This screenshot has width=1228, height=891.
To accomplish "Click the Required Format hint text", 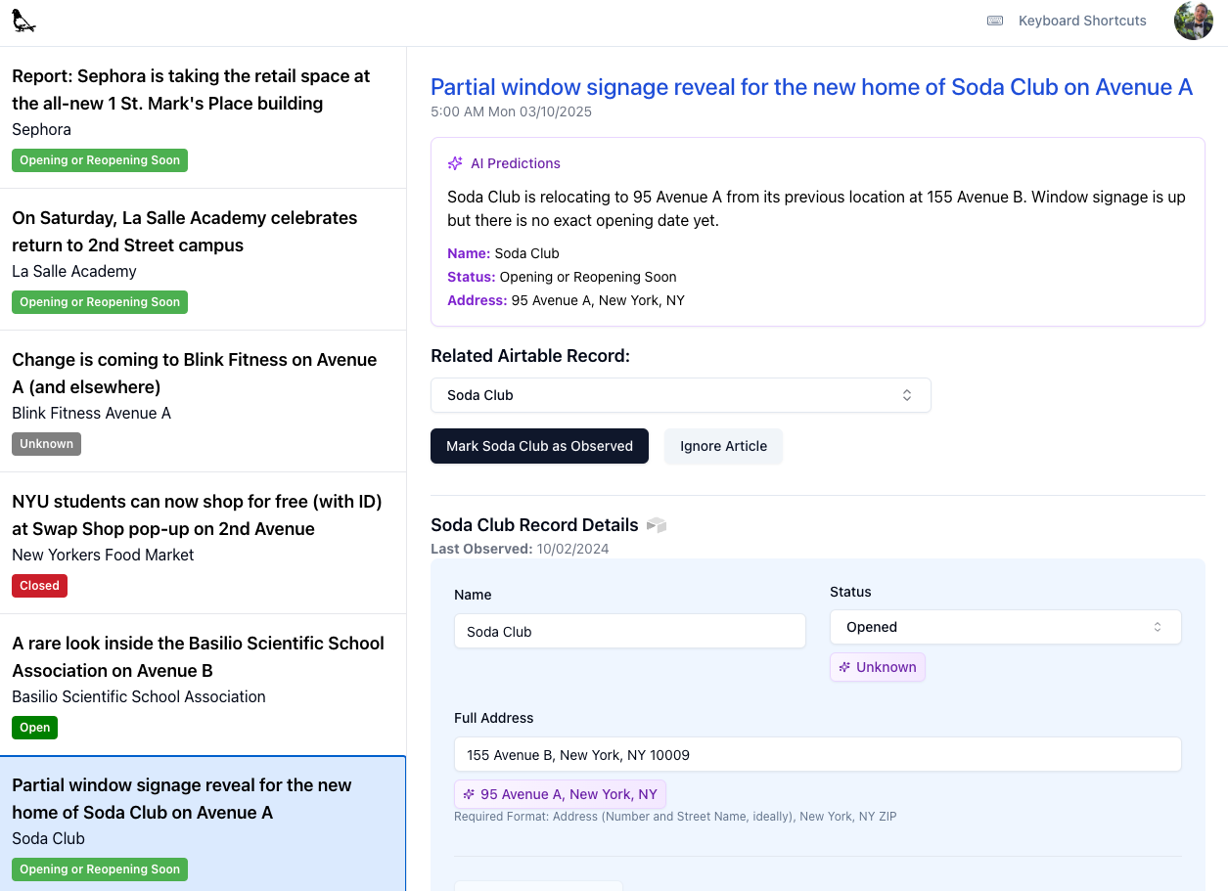I will (x=675, y=816).
